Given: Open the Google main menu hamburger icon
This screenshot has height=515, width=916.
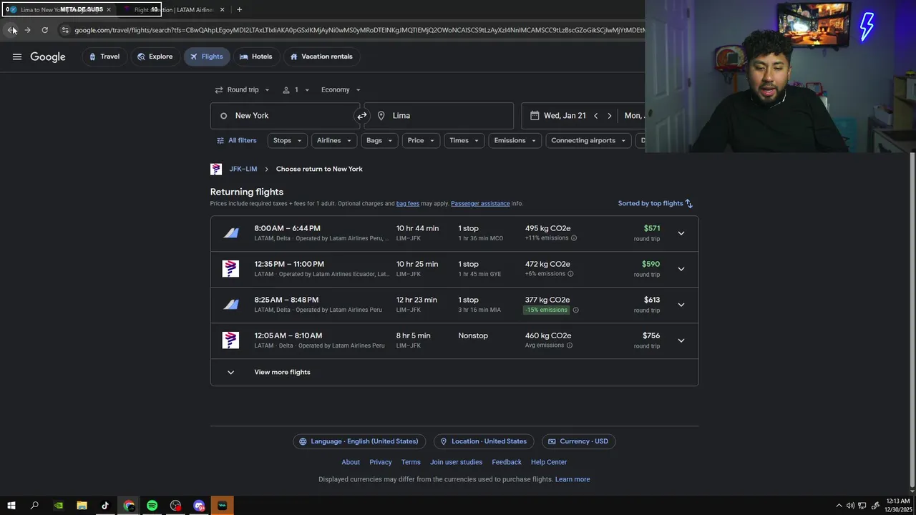Looking at the screenshot, I should click(17, 57).
